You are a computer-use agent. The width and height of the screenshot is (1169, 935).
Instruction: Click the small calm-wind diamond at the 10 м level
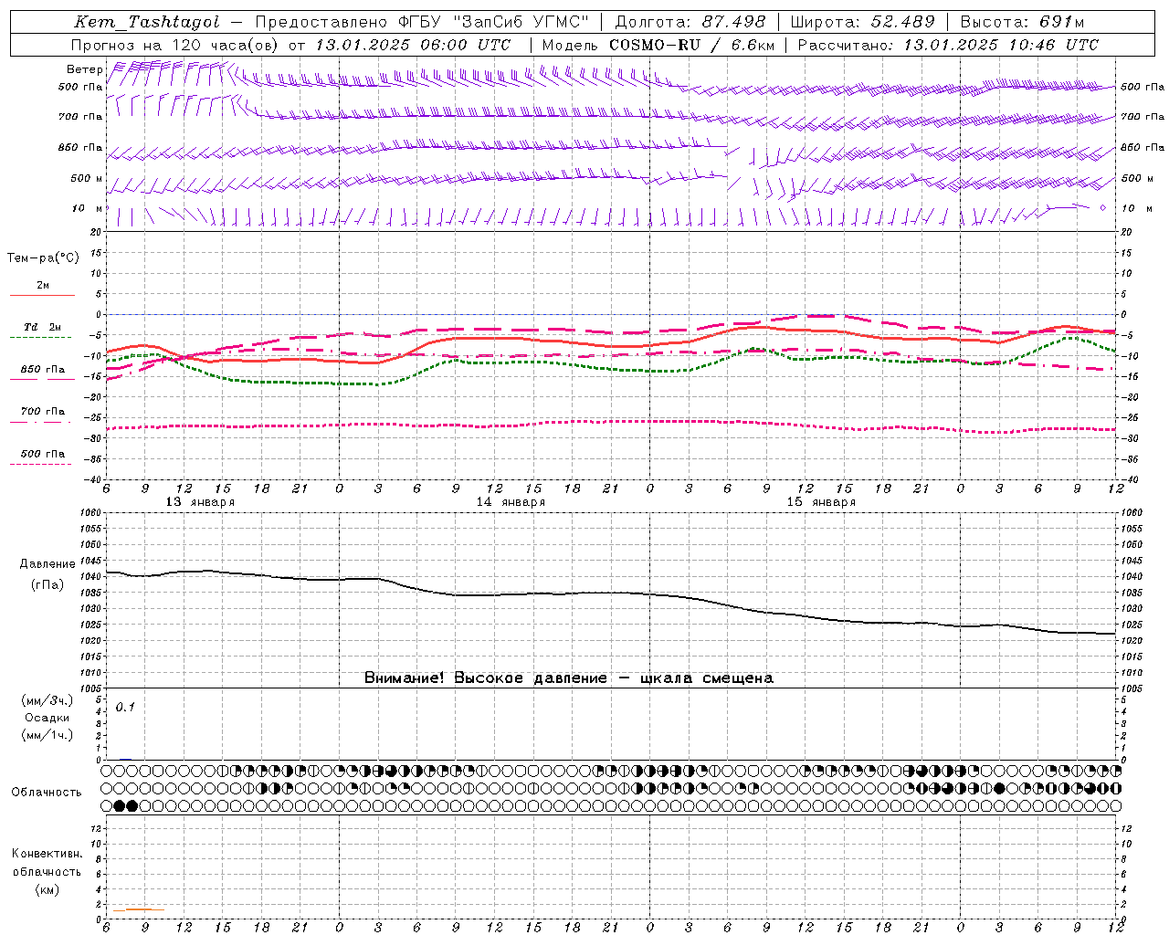(1103, 208)
